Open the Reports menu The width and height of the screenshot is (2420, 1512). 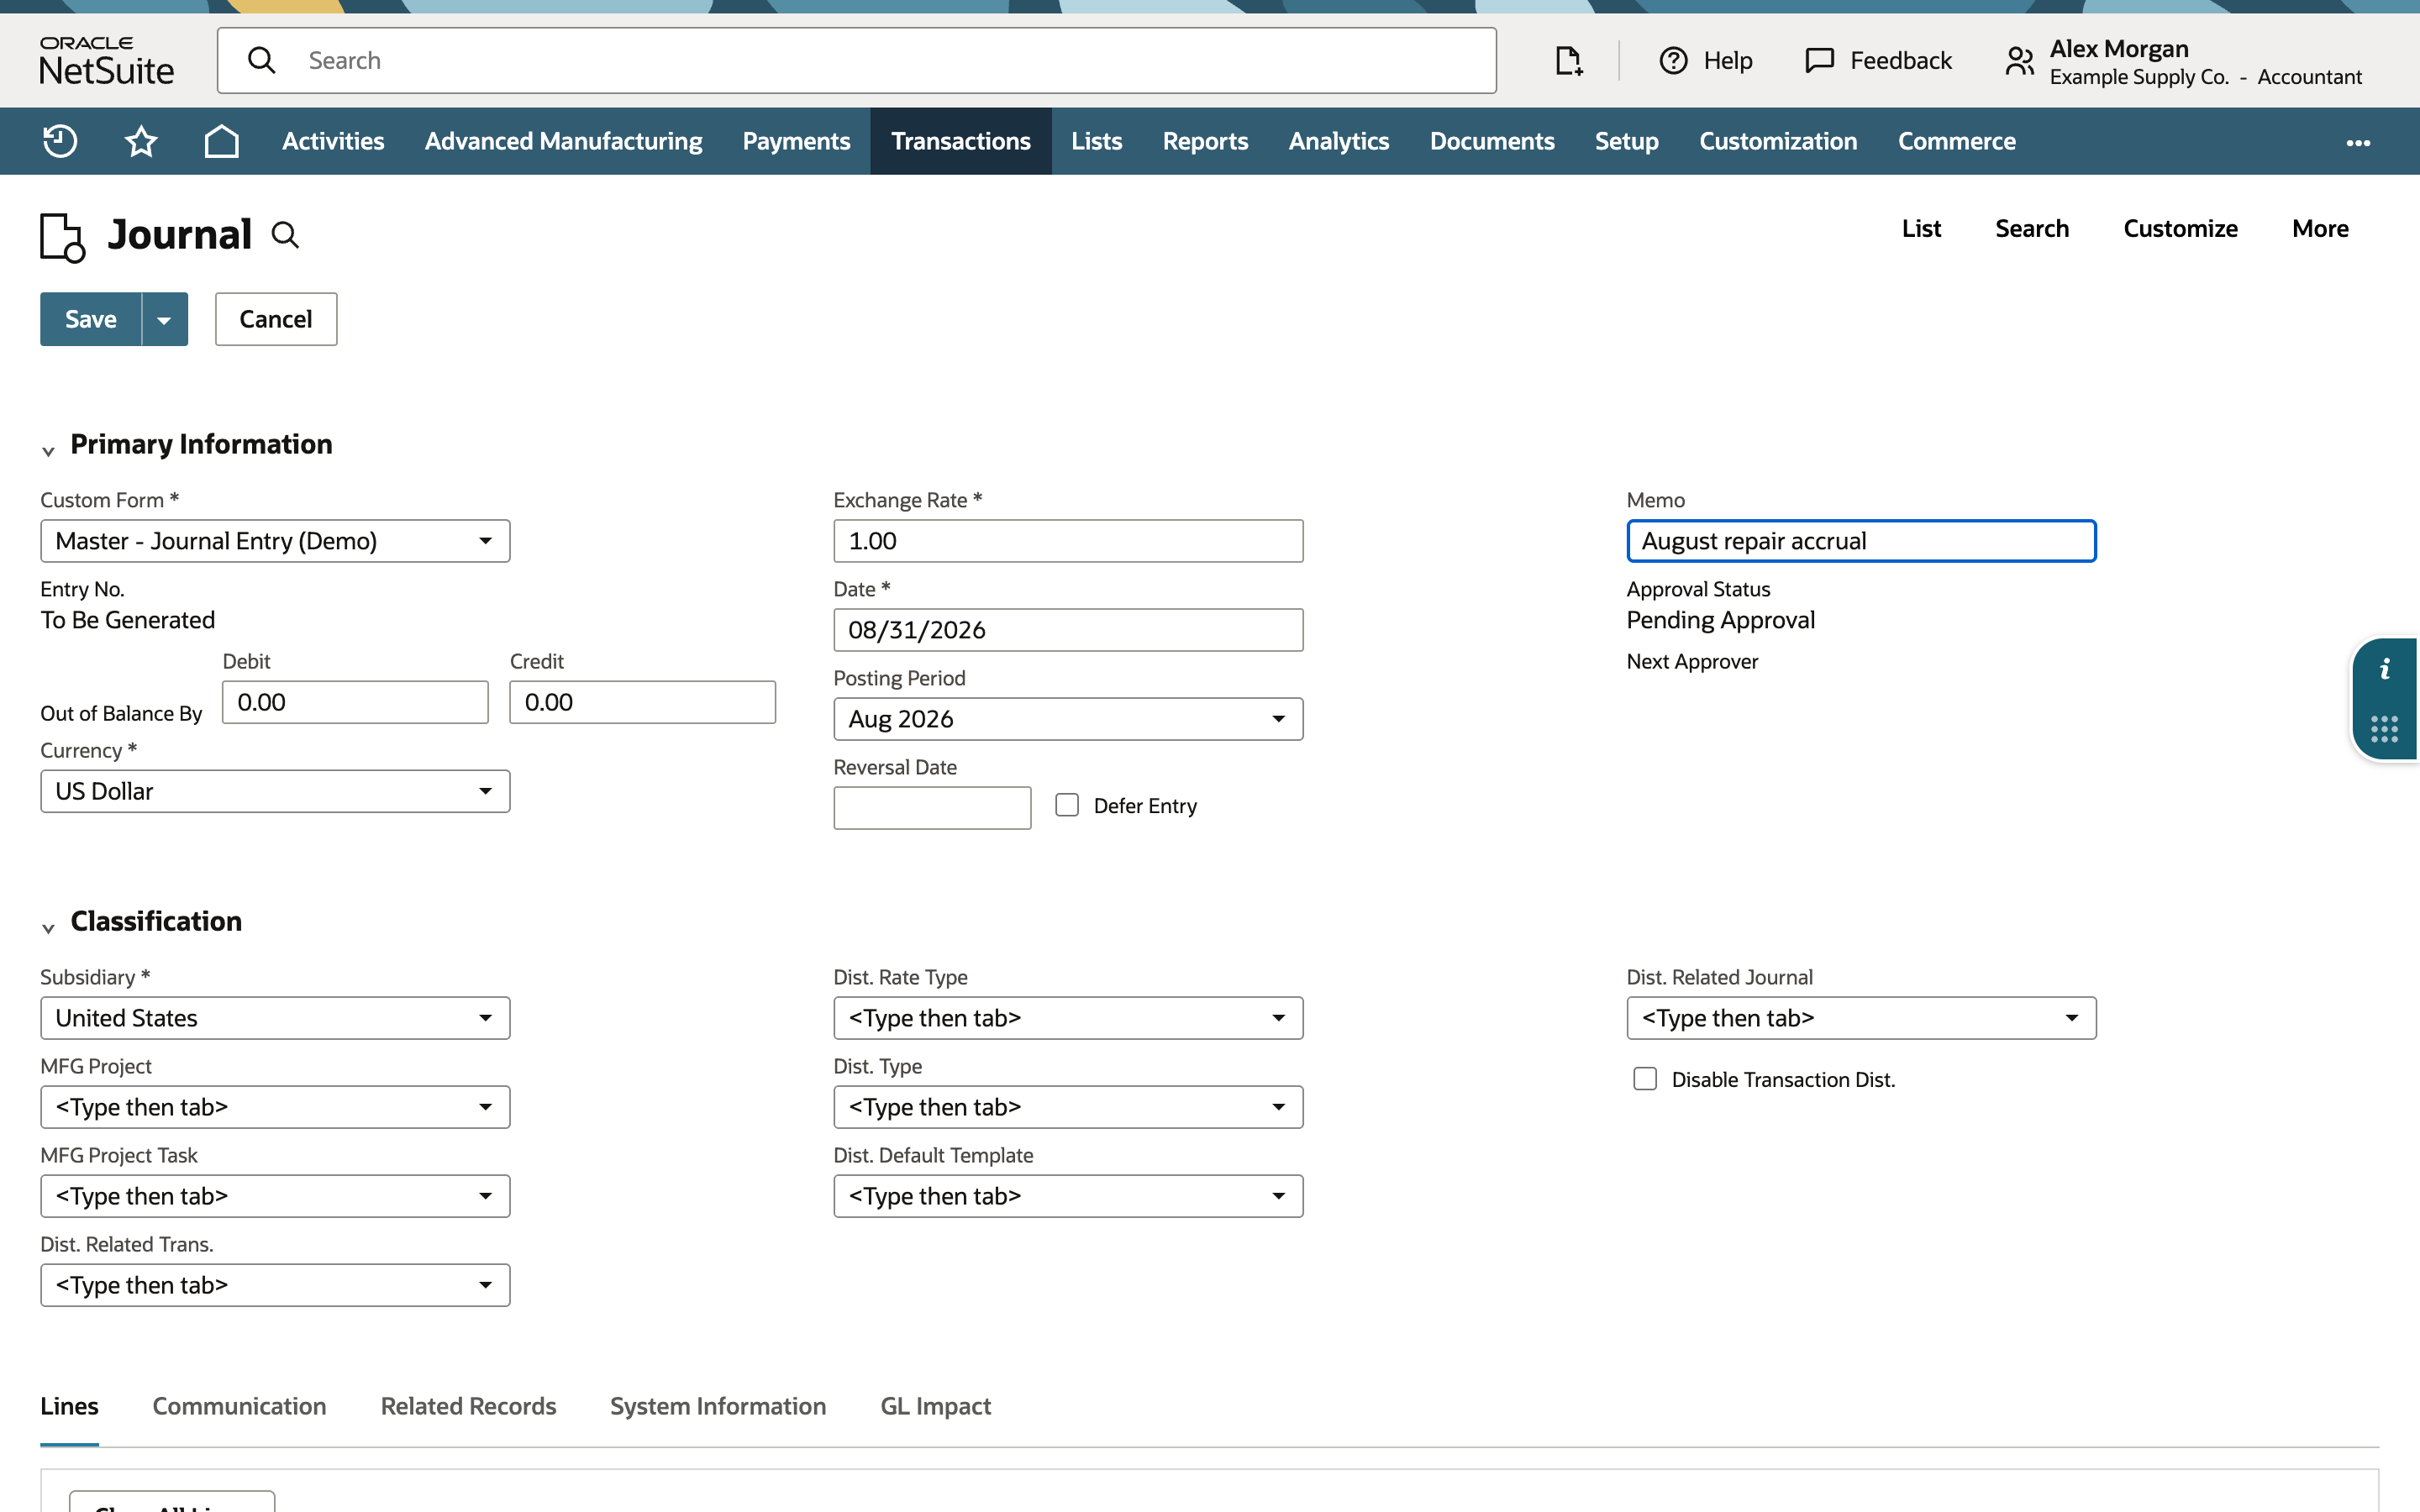click(x=1205, y=141)
